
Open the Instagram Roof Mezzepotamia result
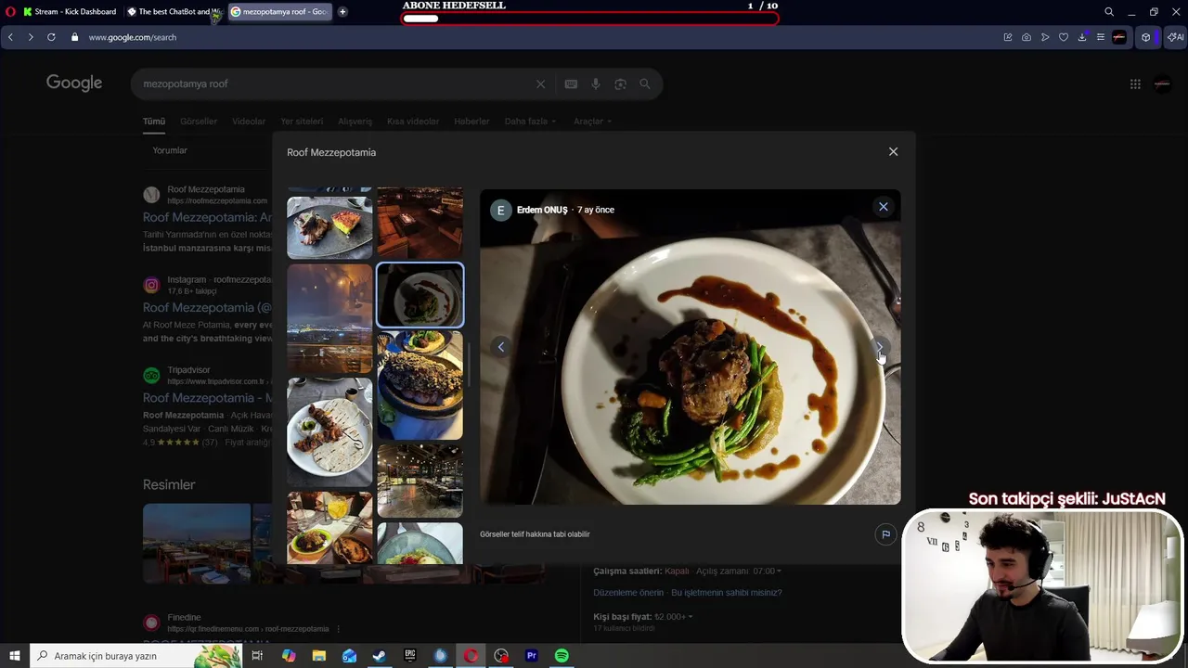pyautogui.click(x=207, y=308)
